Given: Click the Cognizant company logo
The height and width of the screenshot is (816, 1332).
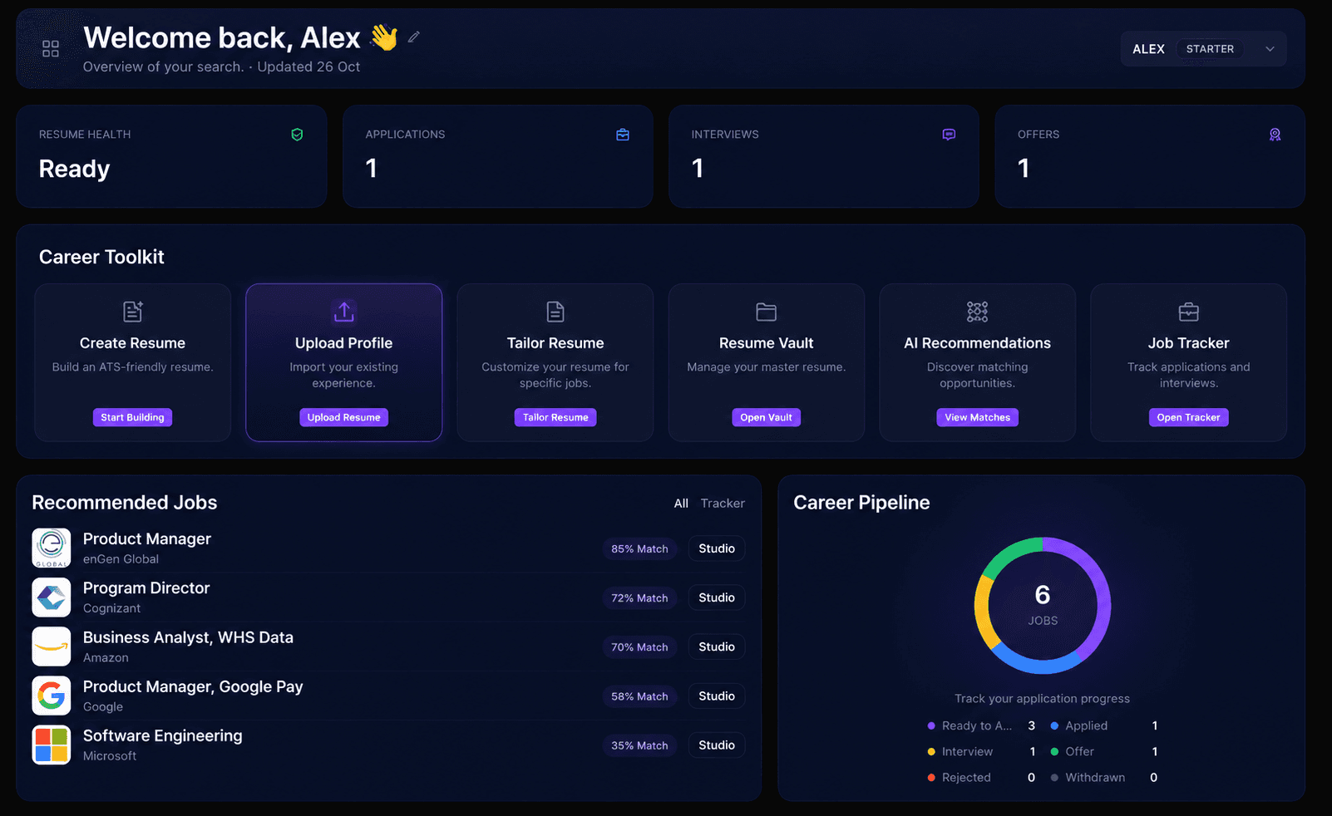Looking at the screenshot, I should click(x=52, y=597).
